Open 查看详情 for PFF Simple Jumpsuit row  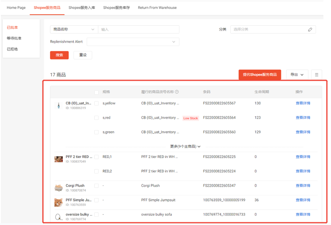tap(303, 200)
